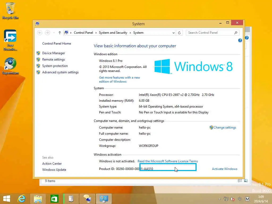Show hidden tray icons arrow
272x204 pixels.
point(220,199)
